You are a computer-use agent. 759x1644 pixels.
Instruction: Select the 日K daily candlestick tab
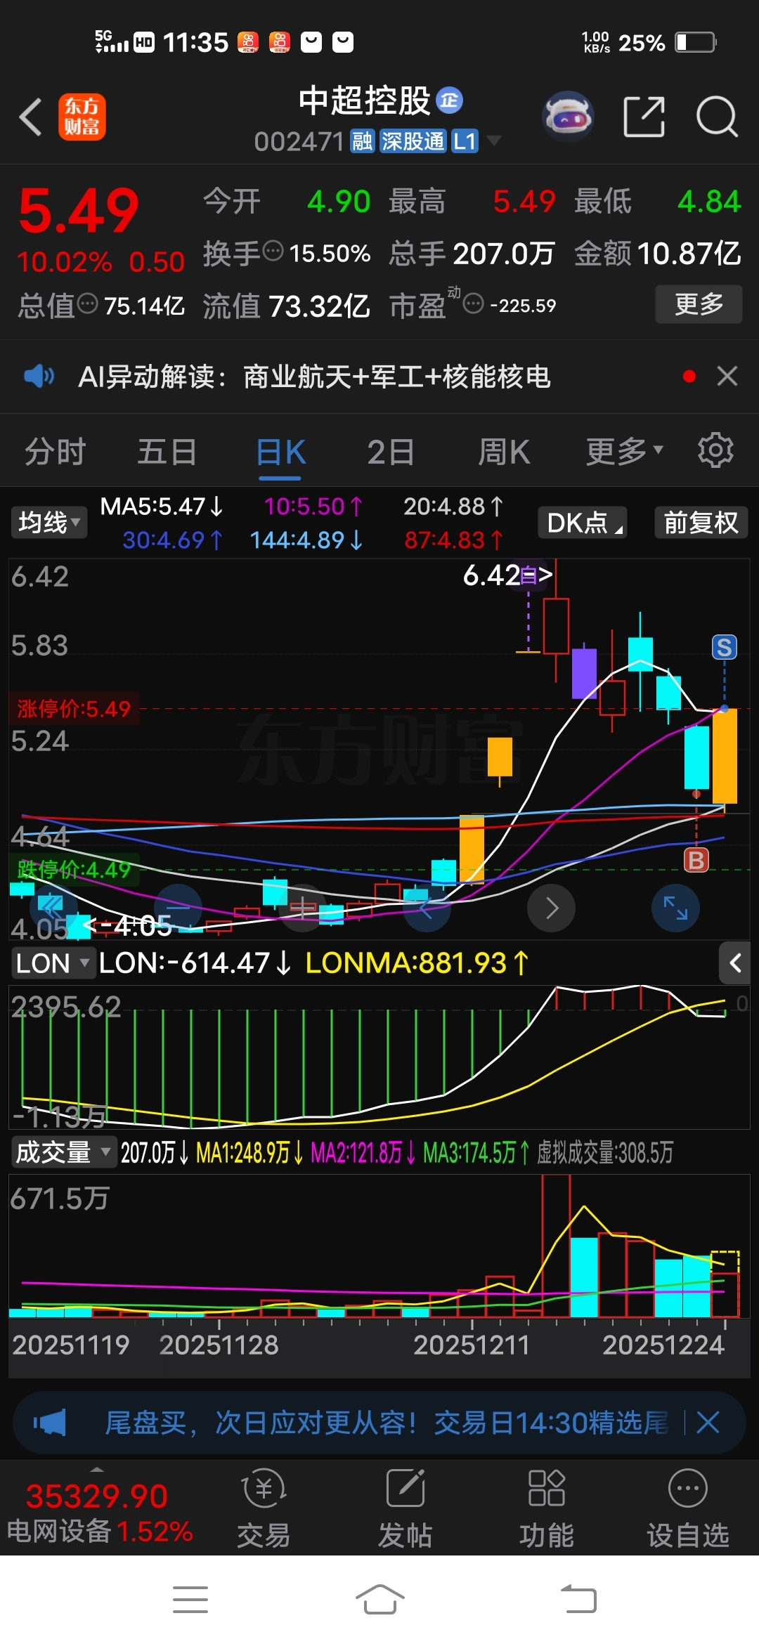280,451
